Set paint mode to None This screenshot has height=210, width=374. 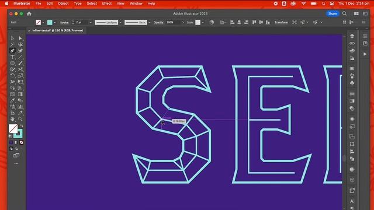pyautogui.click(x=22, y=142)
